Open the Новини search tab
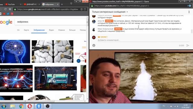Screen dimensions: 193x109 point(62,30)
